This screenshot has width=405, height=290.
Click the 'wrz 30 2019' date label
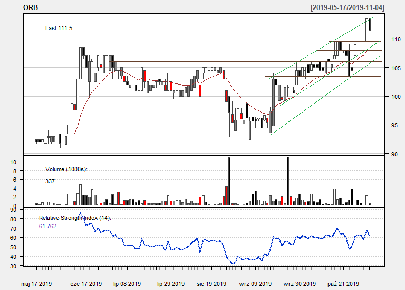[x=300, y=284]
